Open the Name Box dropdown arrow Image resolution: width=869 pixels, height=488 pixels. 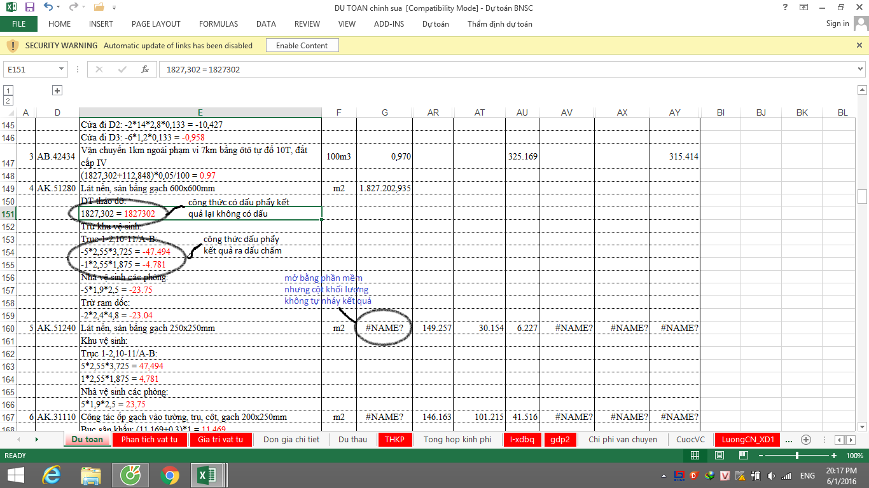[x=62, y=69]
